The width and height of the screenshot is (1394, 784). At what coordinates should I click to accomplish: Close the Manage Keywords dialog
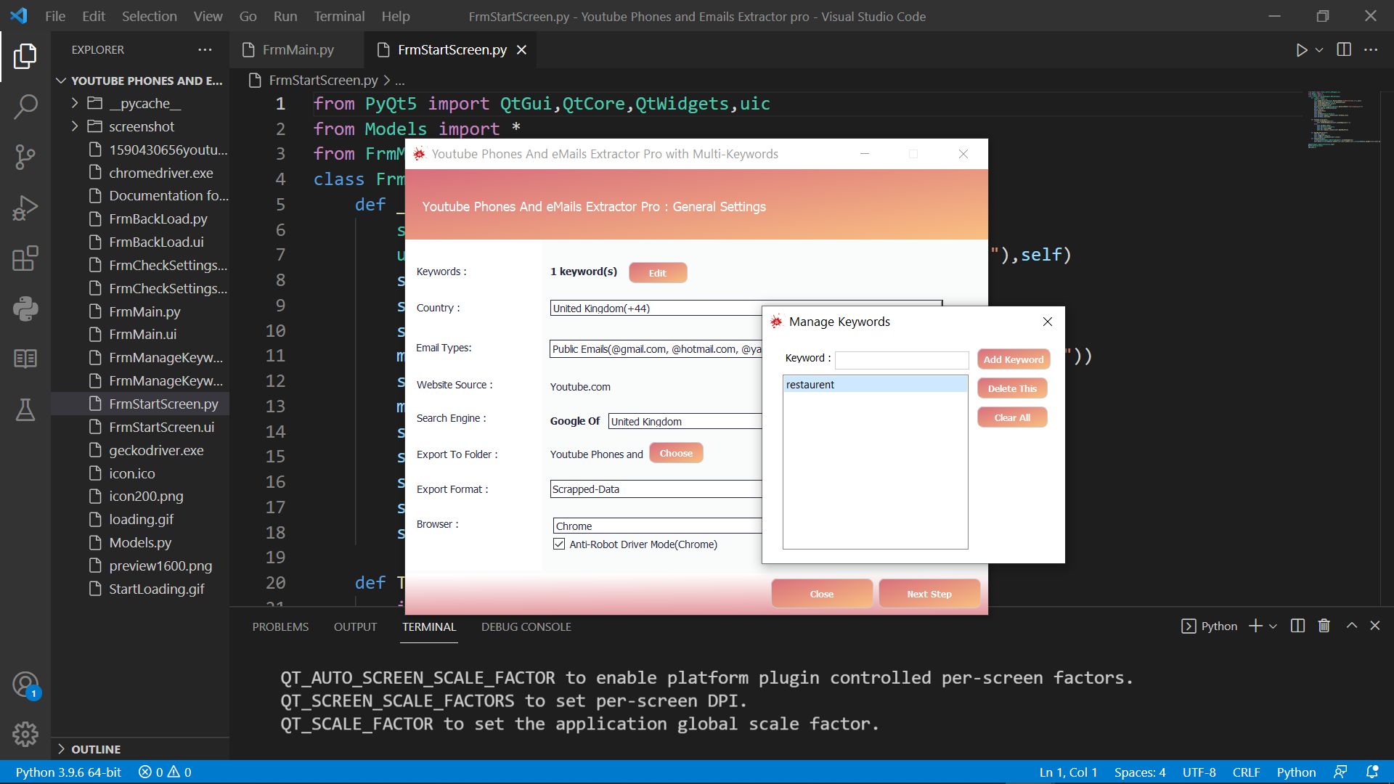coord(1047,322)
